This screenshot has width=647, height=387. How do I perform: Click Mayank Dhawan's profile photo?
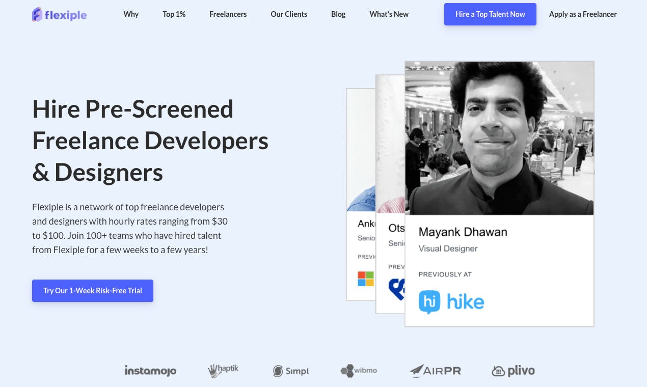(499, 138)
